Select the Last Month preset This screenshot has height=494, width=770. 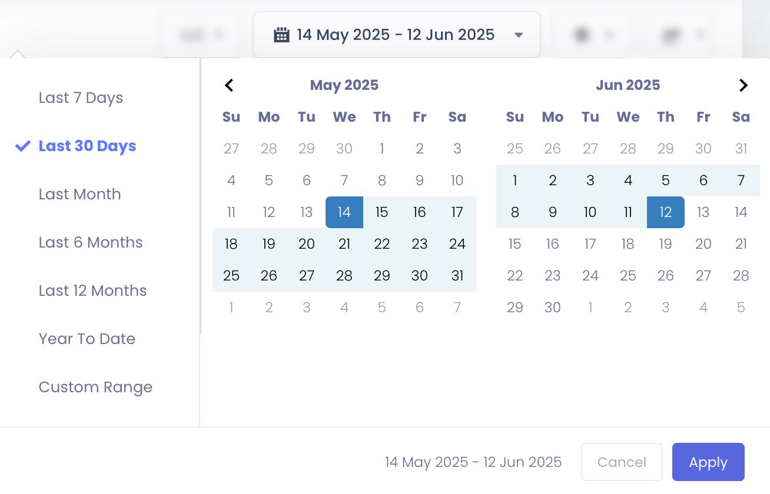point(79,194)
